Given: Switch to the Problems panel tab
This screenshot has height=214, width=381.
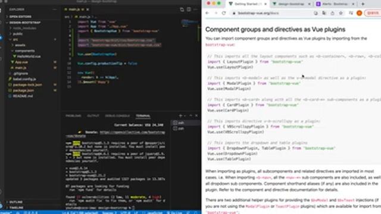Looking at the screenshot, I should pos(73,116).
